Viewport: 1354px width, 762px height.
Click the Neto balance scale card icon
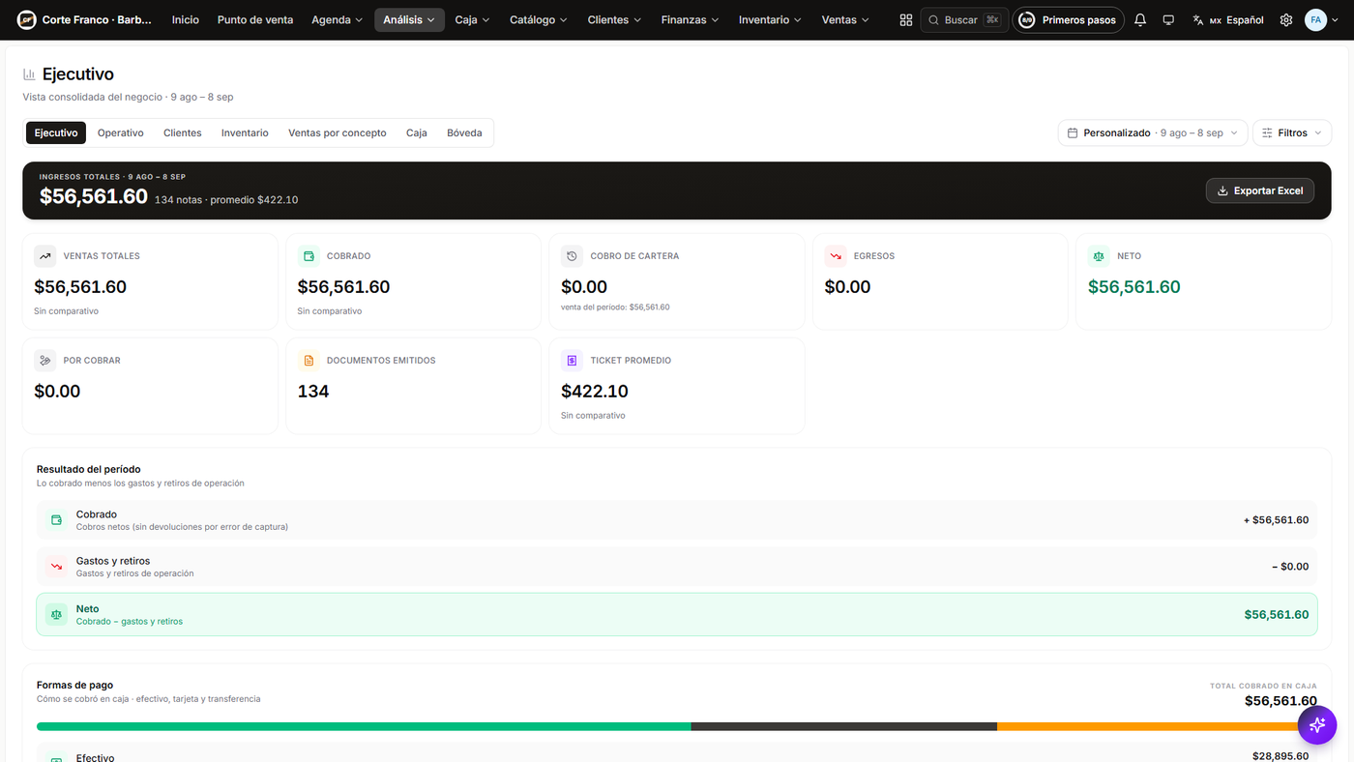click(x=1099, y=256)
